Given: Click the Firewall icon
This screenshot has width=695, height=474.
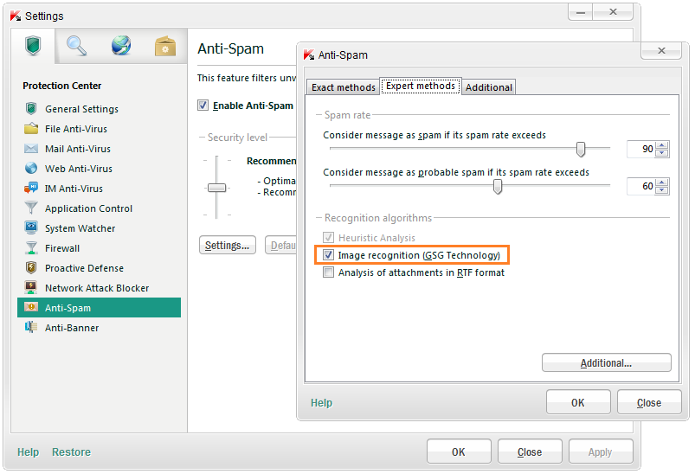Looking at the screenshot, I should (x=31, y=247).
